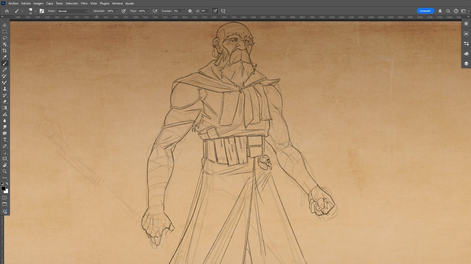The height and width of the screenshot is (264, 471).
Task: Expand the collapsed right panel dock
Action: click(x=467, y=17)
